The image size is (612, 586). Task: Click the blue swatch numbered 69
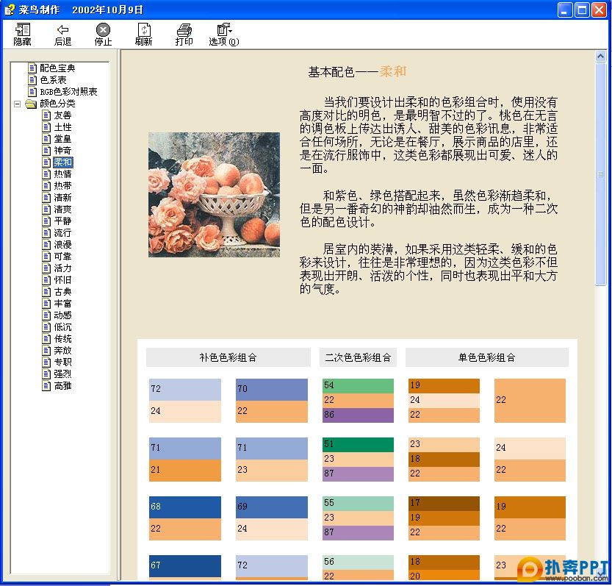click(272, 507)
